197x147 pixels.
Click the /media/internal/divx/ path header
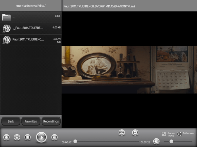coord(31,6)
